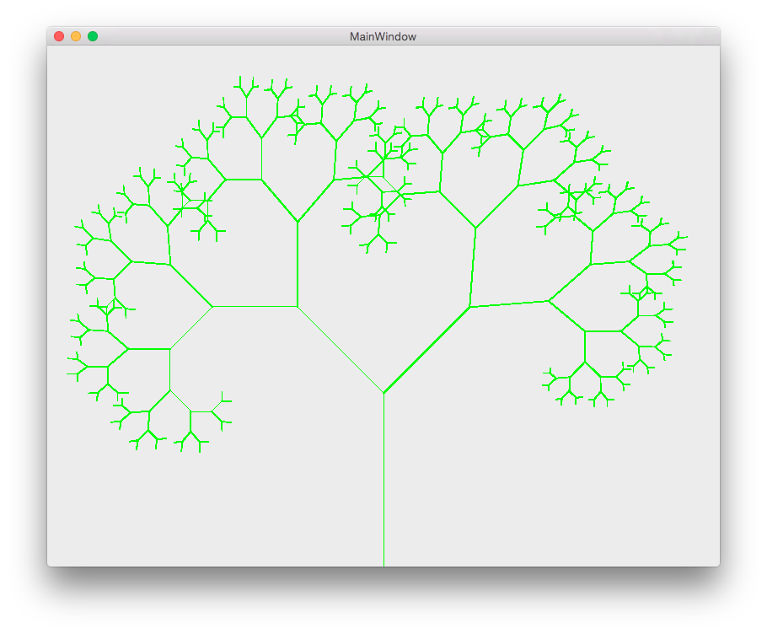Click the leftmost gray twig tip of the tree
Image resolution: width=767 pixels, height=634 pixels.
tap(68, 373)
